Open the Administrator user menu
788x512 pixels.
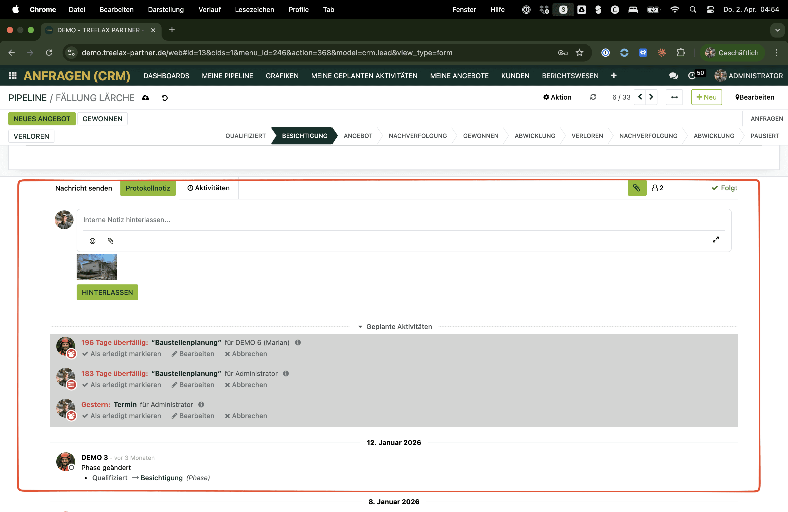pos(748,76)
